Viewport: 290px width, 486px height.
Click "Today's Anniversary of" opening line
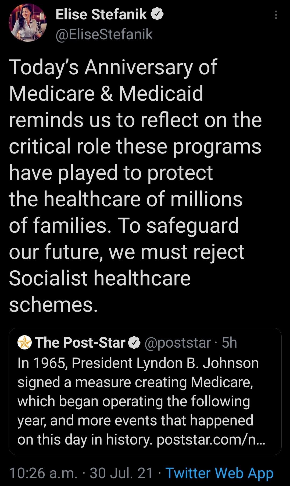[x=113, y=67]
